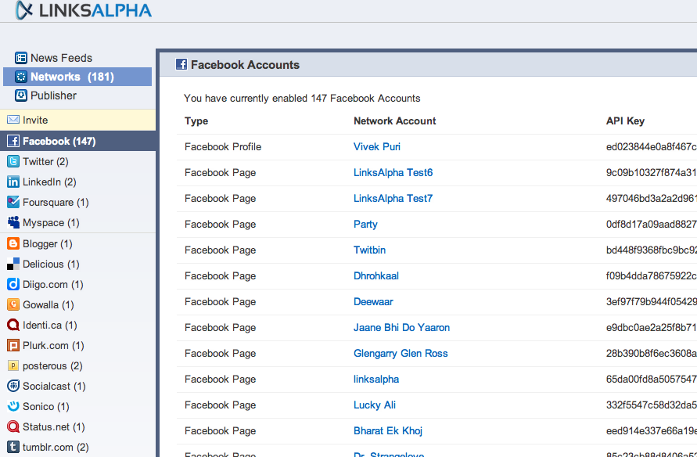The width and height of the screenshot is (697, 457).
Task: Open linksalpha page link
Action: point(376,379)
